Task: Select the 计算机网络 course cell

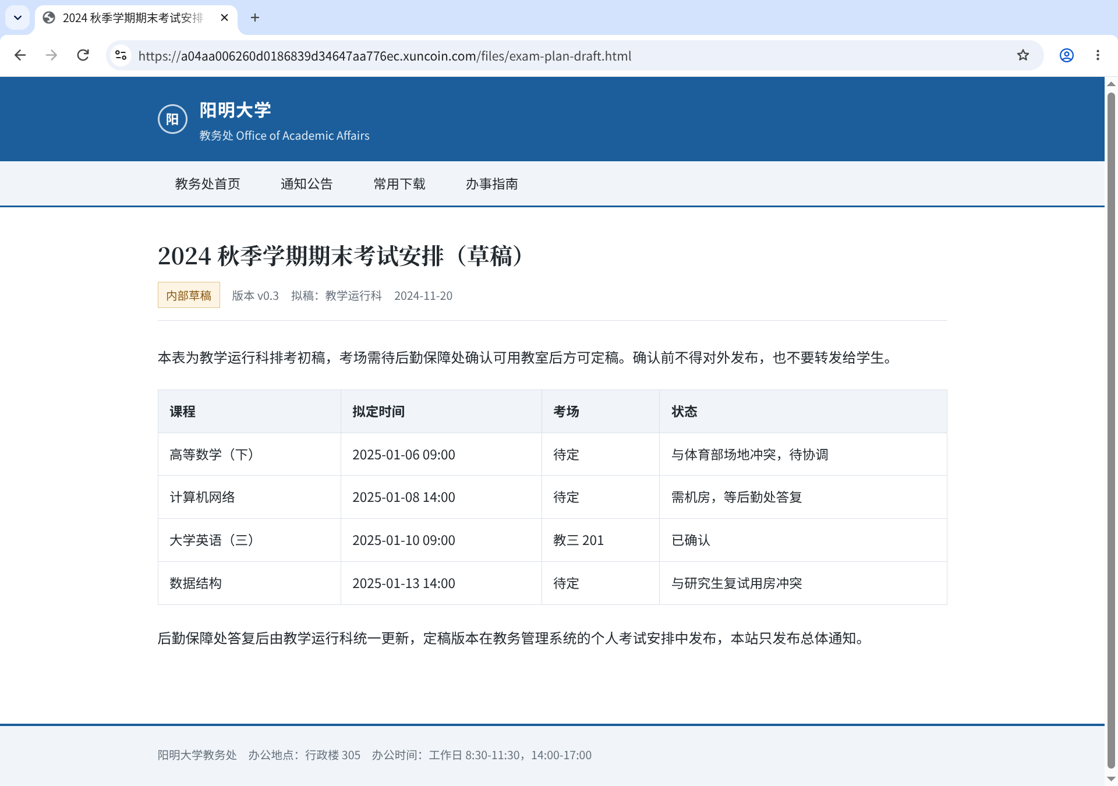Action: [249, 497]
